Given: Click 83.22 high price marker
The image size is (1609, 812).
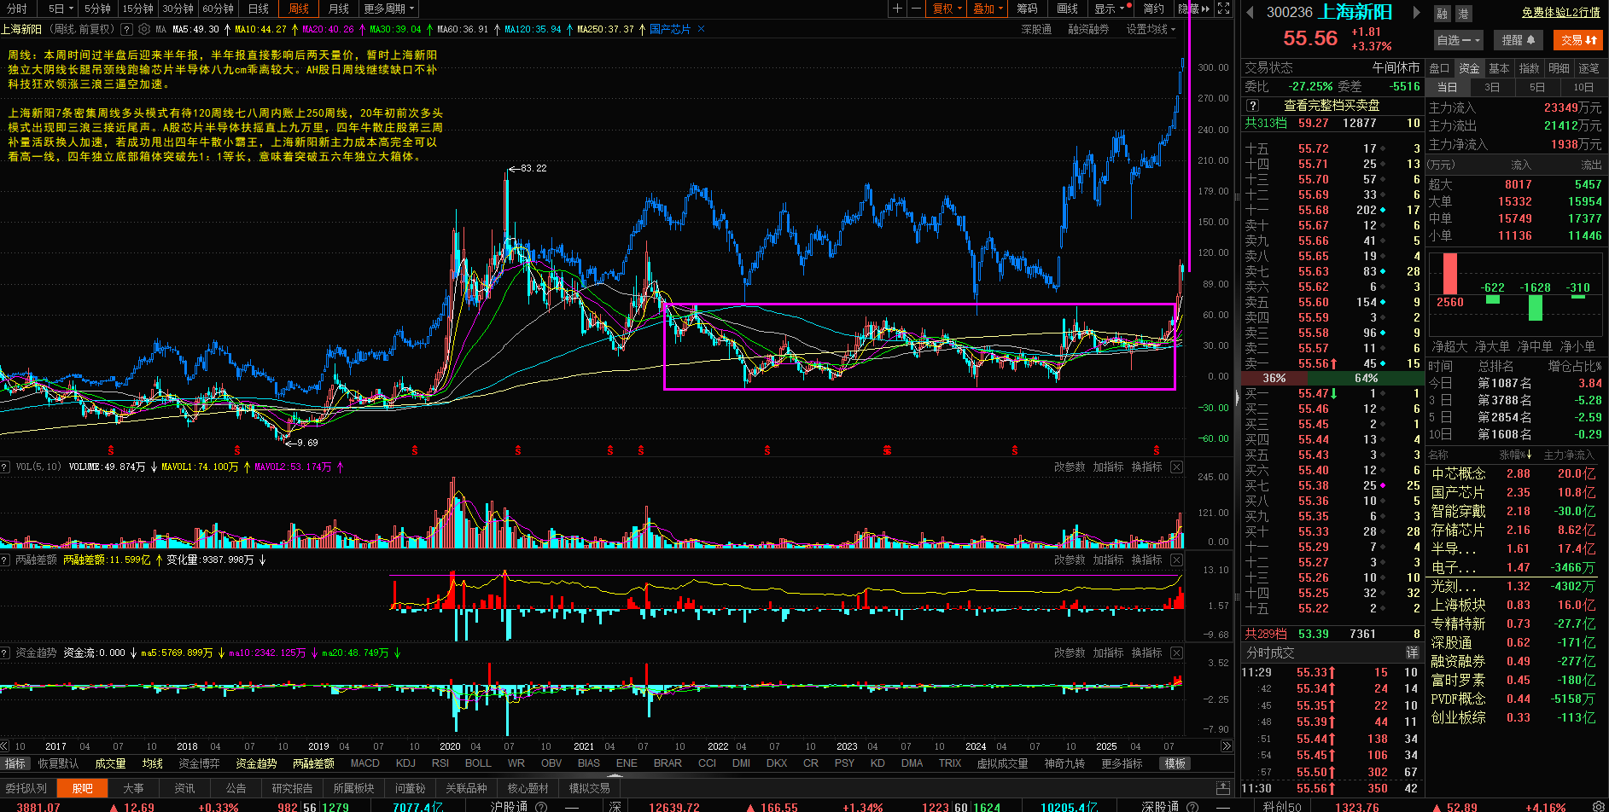Looking at the screenshot, I should click(x=528, y=168).
